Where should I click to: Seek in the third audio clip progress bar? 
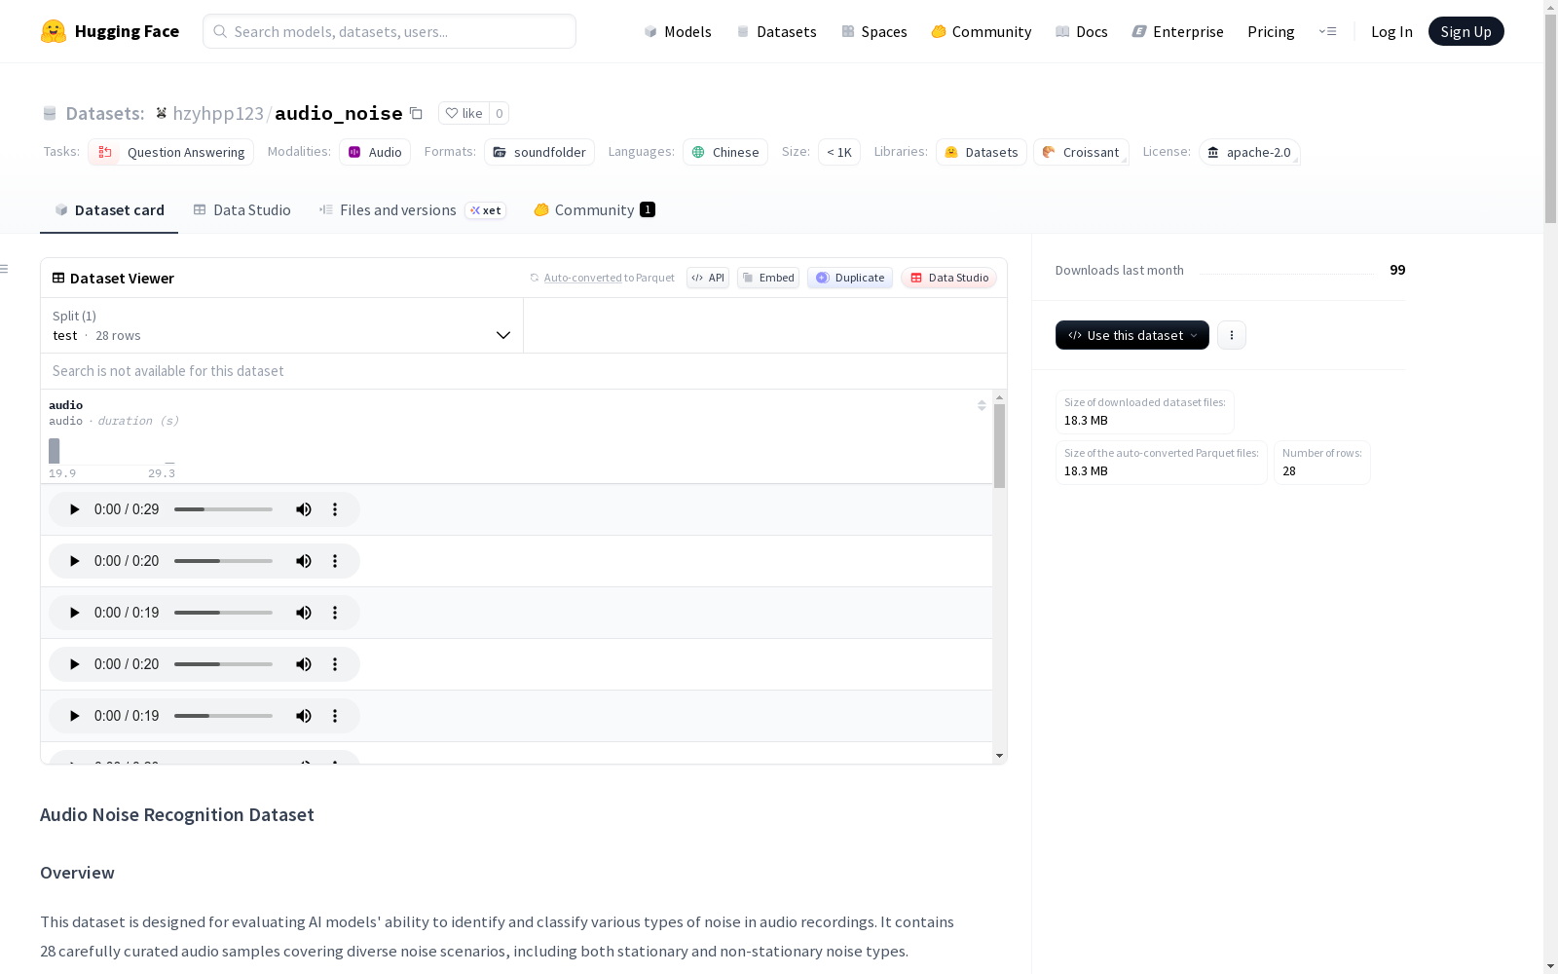pos(223,613)
